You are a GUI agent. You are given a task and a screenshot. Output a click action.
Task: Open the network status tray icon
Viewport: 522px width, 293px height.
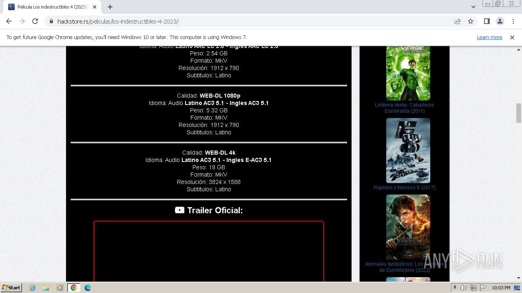point(473,288)
